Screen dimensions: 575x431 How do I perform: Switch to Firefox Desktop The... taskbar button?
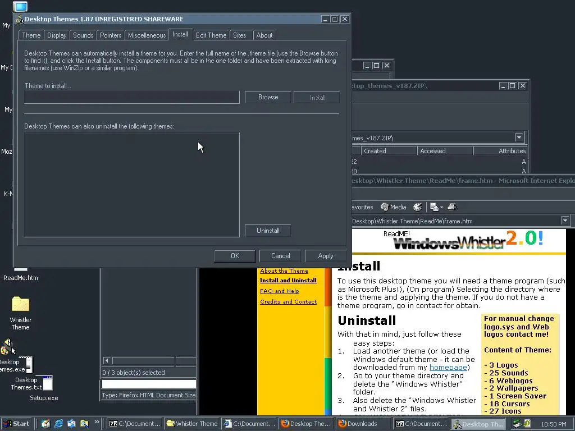click(x=307, y=424)
